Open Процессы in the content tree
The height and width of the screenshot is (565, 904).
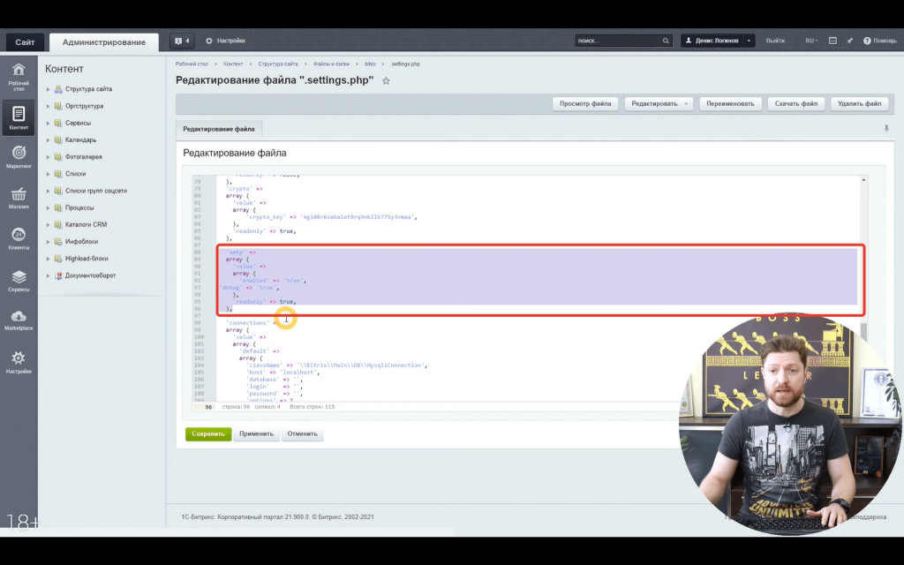click(x=79, y=207)
